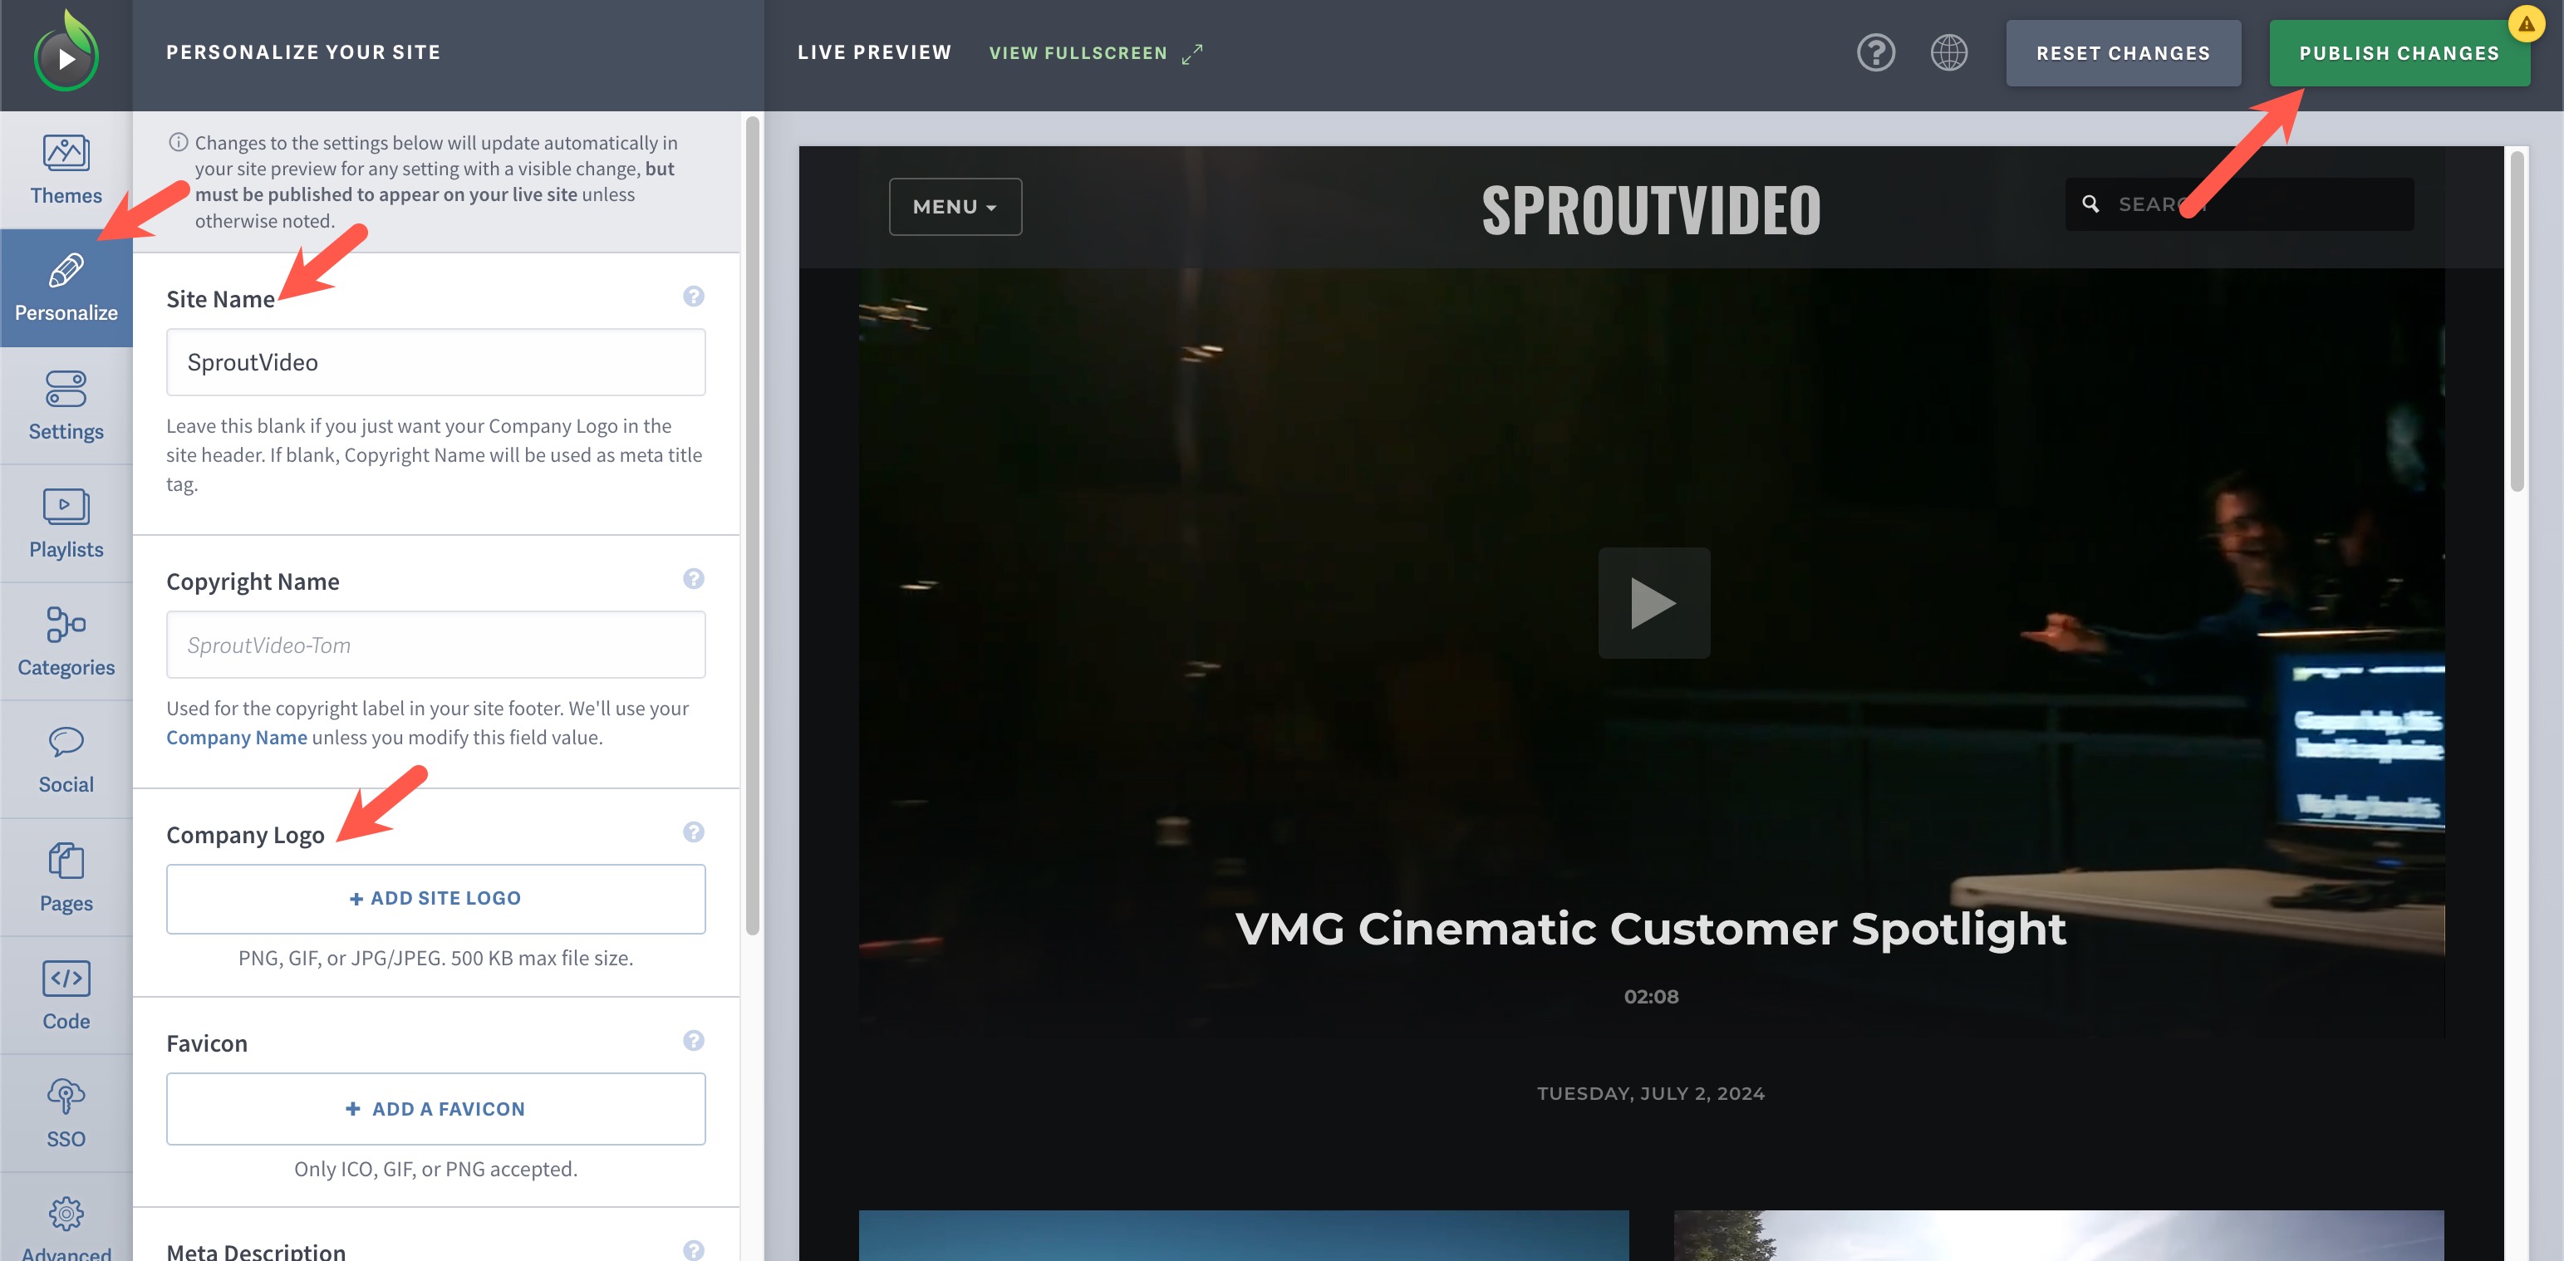2564x1261 pixels.
Task: Click the Company Name link
Action: (x=235, y=736)
